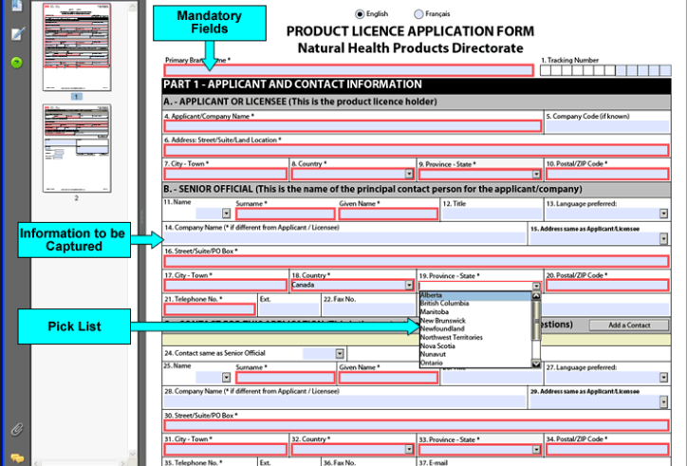The image size is (687, 466).
Task: Open the 9. Province - State dropdown
Action: [536, 174]
